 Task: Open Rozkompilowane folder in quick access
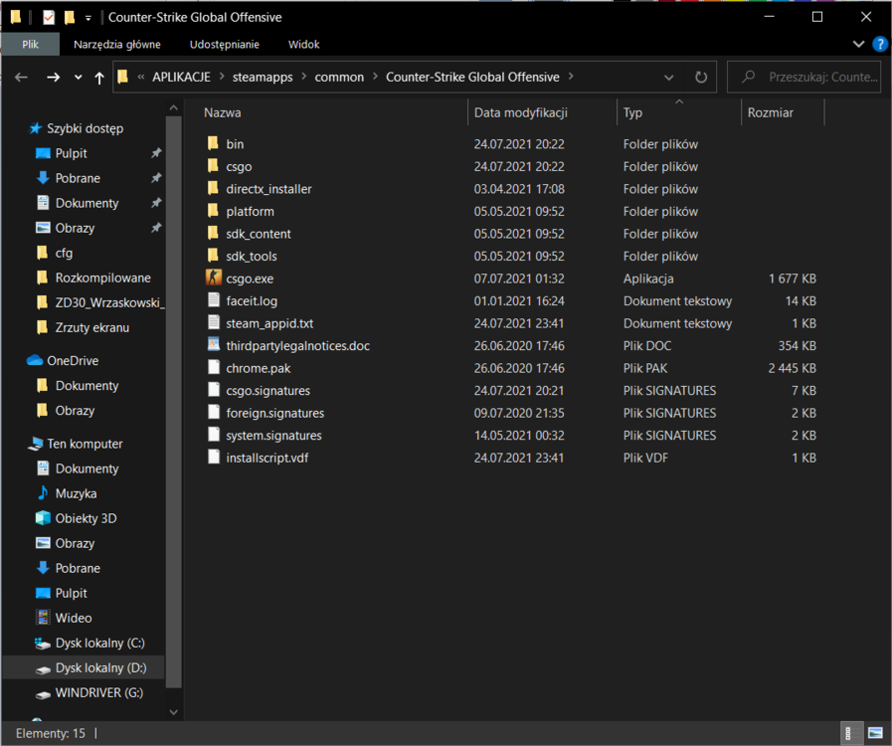coord(93,278)
